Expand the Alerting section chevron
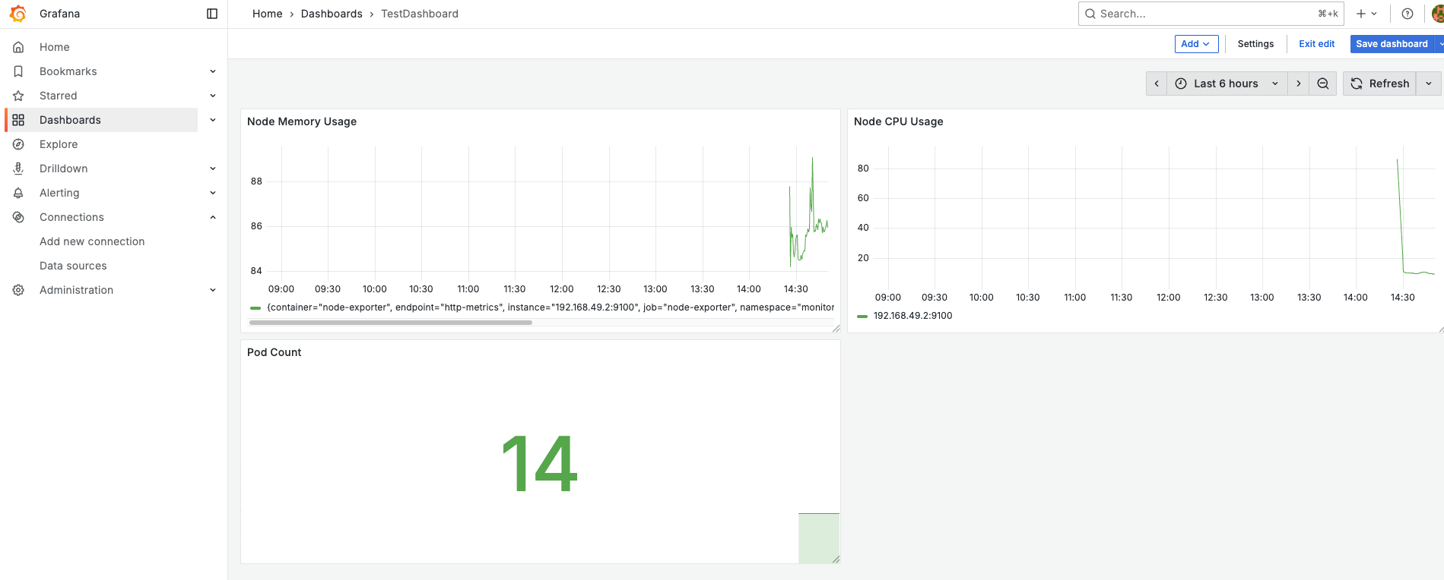The height and width of the screenshot is (580, 1444). coord(213,193)
